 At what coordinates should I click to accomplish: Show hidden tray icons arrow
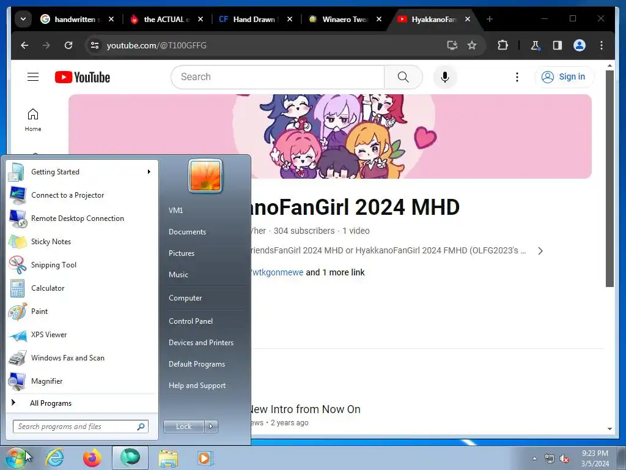(x=534, y=458)
